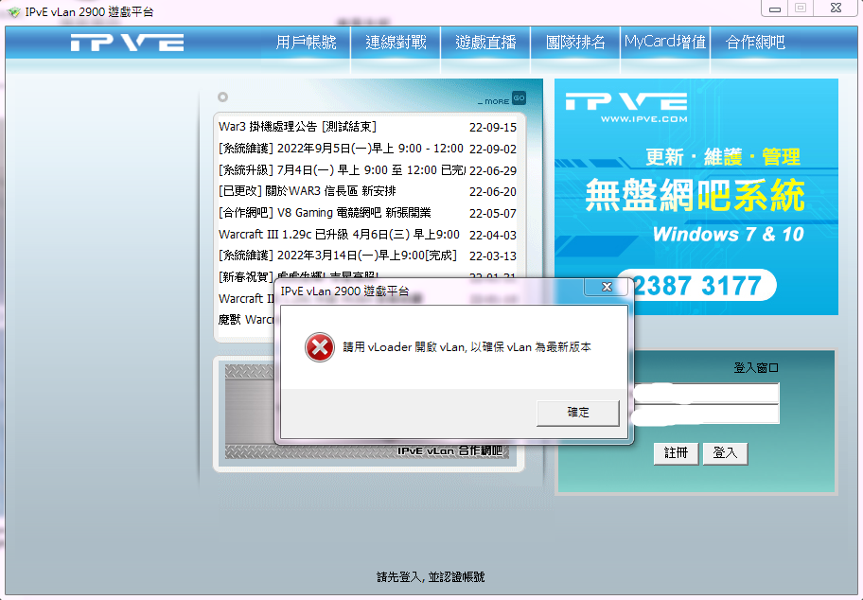The width and height of the screenshot is (863, 600).
Task: Click the username field in the login panel
Action: (x=706, y=394)
